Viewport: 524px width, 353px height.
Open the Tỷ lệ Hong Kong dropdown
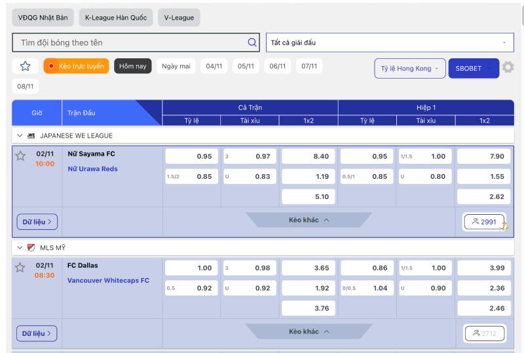coord(410,69)
